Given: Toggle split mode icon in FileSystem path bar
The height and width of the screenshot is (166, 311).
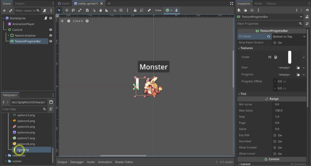Looking at the screenshot, I should (51, 102).
